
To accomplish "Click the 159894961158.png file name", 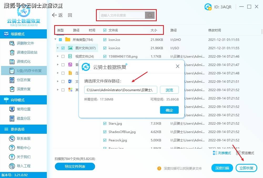I will click(123, 57).
